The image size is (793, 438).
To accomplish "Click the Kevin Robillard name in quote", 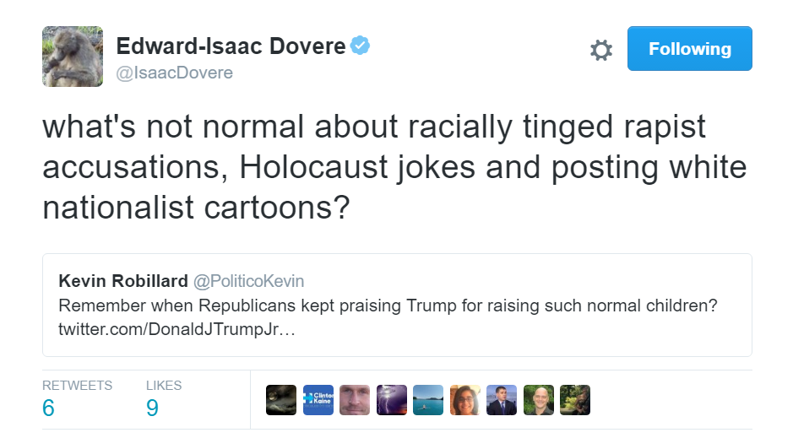I will (122, 281).
